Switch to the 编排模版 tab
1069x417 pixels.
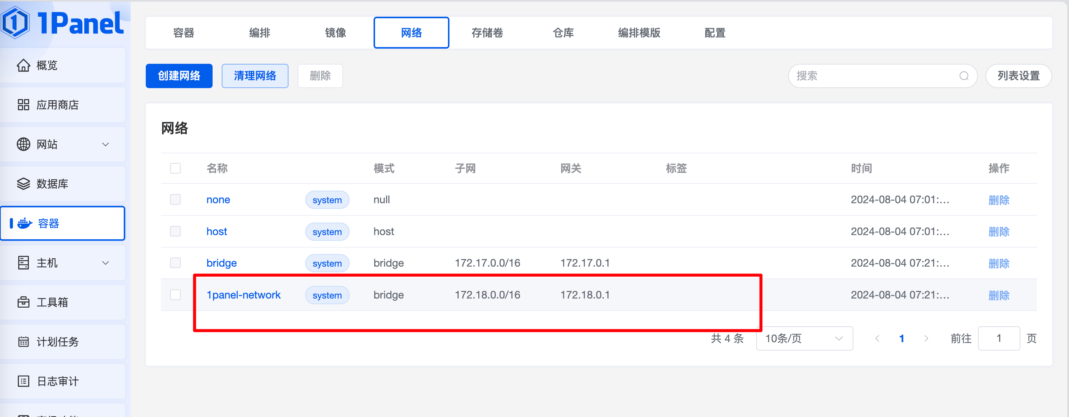(x=639, y=33)
